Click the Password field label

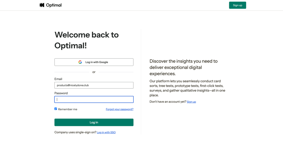[x=61, y=93]
